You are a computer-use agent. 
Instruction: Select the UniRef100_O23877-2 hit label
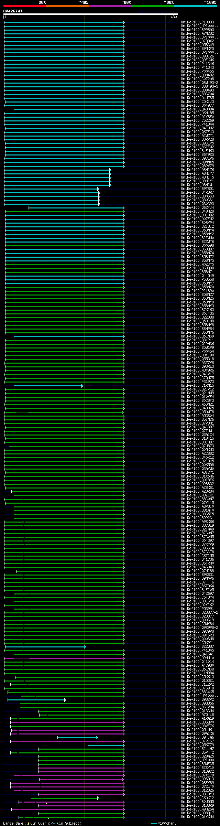click(199, 613)
